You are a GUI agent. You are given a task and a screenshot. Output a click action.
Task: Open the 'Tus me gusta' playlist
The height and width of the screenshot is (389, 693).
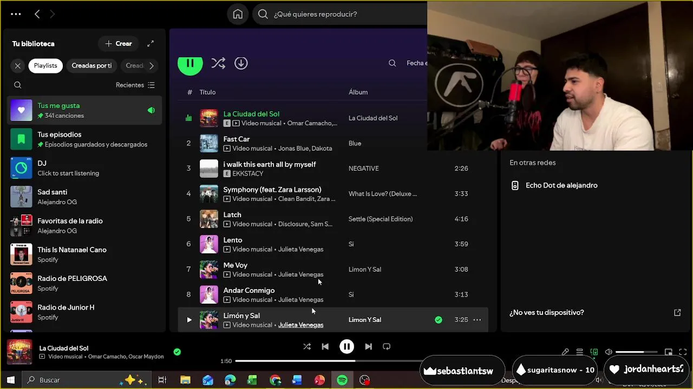pos(84,110)
